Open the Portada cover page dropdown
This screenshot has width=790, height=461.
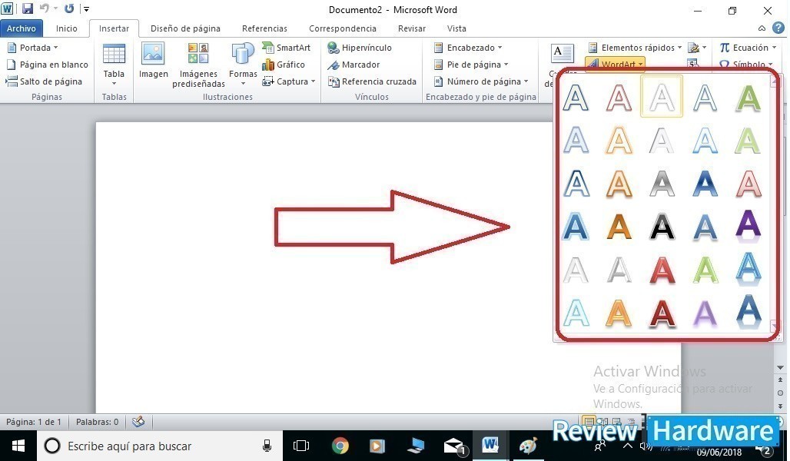[x=33, y=48]
